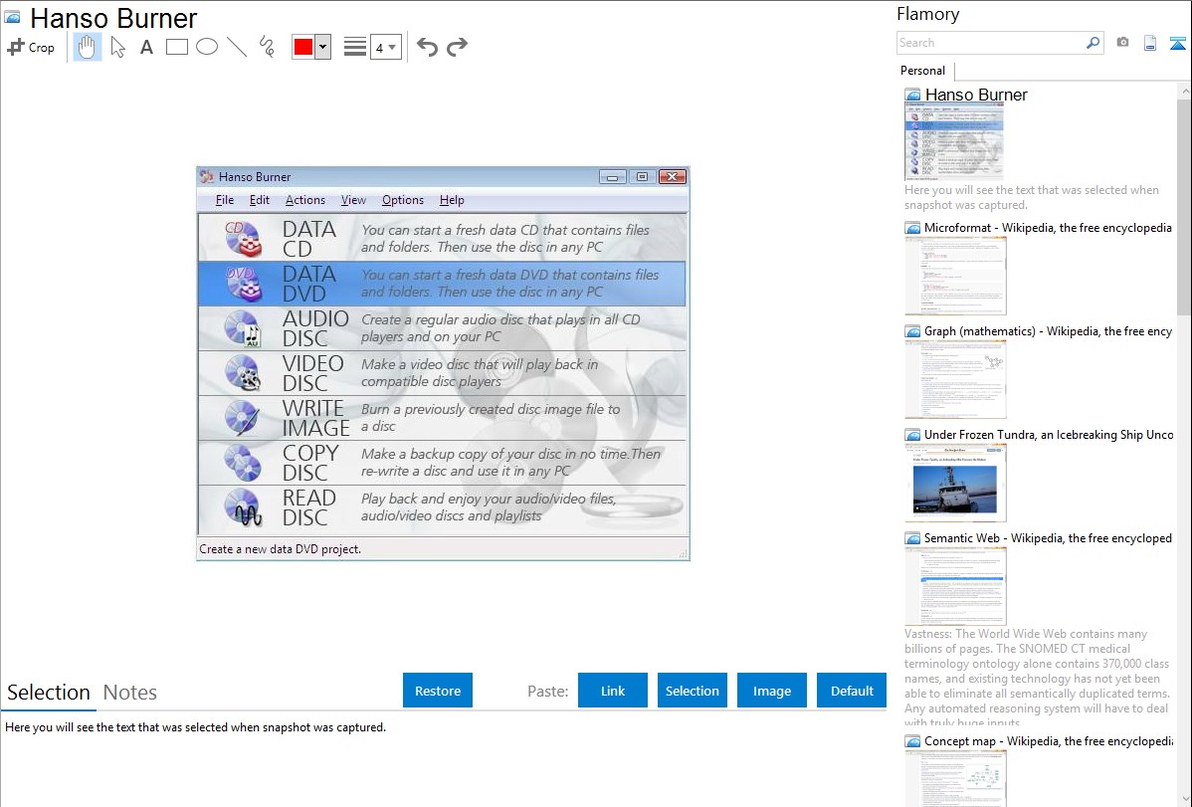Undo the last annotation
This screenshot has width=1192, height=807.
coord(427,47)
